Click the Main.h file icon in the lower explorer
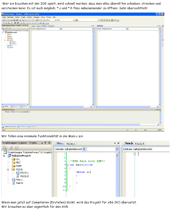This screenshot has width=174, height=211. tap(13, 183)
